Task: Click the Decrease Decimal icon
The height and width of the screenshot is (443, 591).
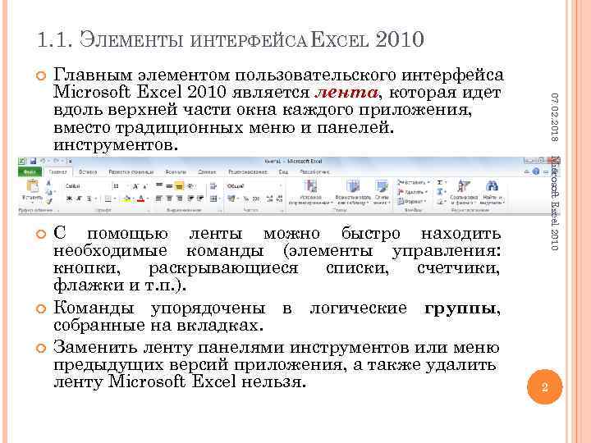Action: (x=279, y=199)
